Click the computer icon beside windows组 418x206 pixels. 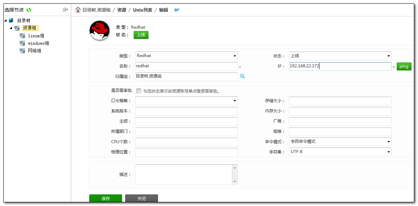pyautogui.click(x=22, y=43)
